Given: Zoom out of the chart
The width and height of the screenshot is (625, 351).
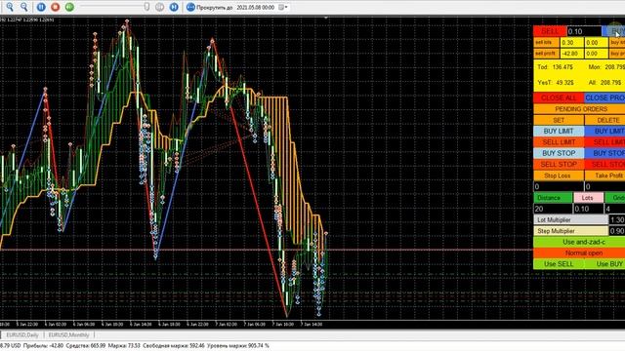Looking at the screenshot, I should click(x=23, y=7).
